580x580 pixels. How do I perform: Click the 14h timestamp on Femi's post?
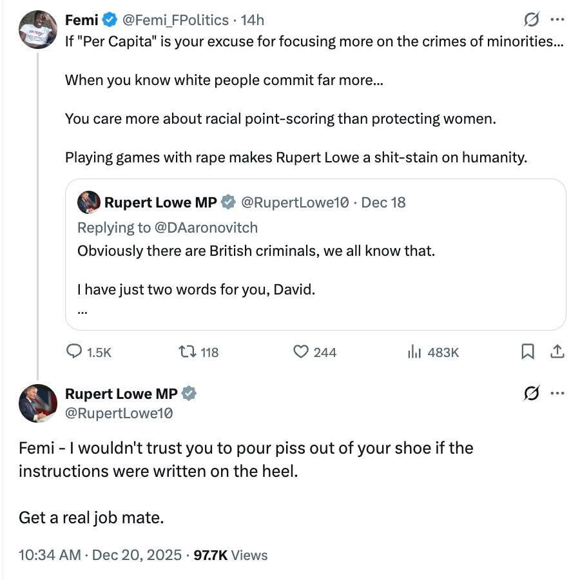pyautogui.click(x=253, y=20)
